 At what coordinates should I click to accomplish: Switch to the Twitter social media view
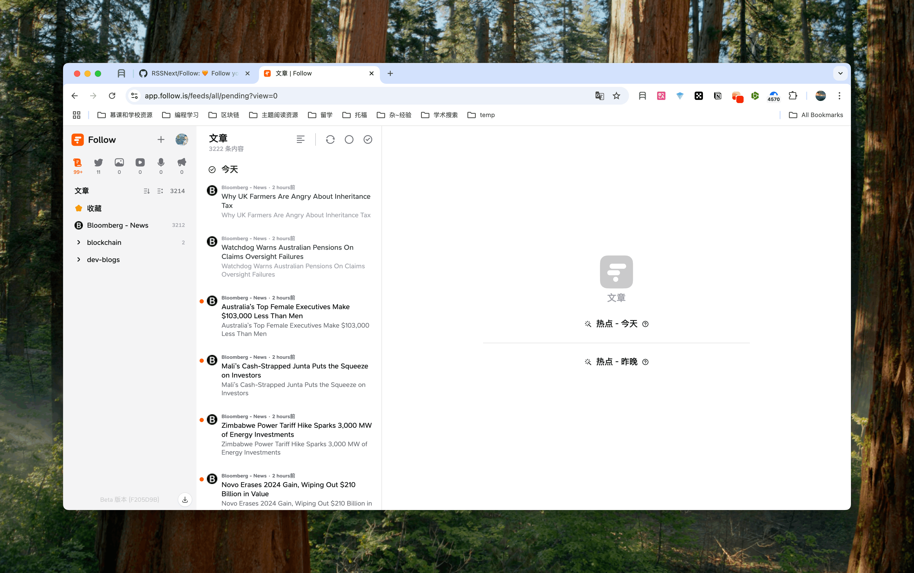98,165
